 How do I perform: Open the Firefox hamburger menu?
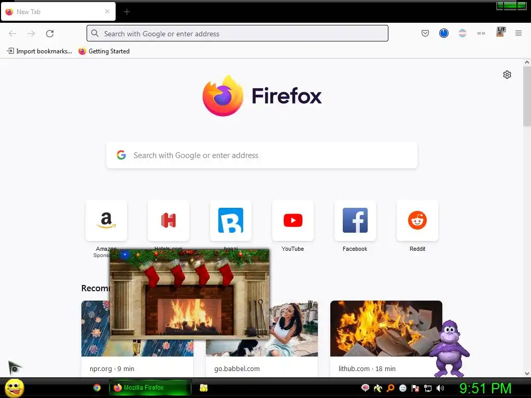click(x=519, y=33)
